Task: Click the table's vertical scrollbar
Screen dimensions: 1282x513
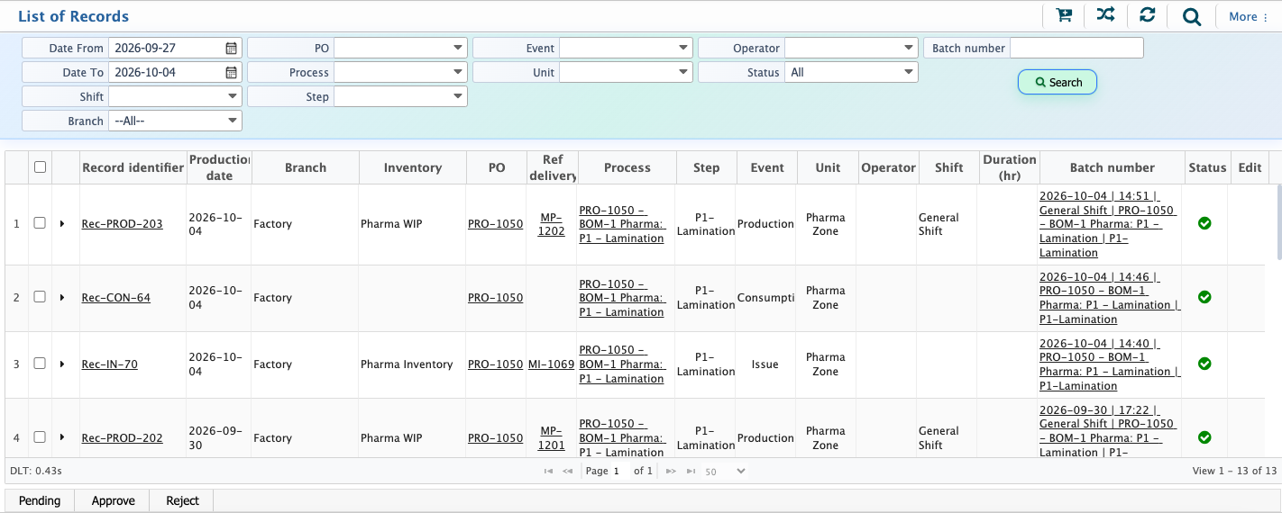Action: [1277, 220]
